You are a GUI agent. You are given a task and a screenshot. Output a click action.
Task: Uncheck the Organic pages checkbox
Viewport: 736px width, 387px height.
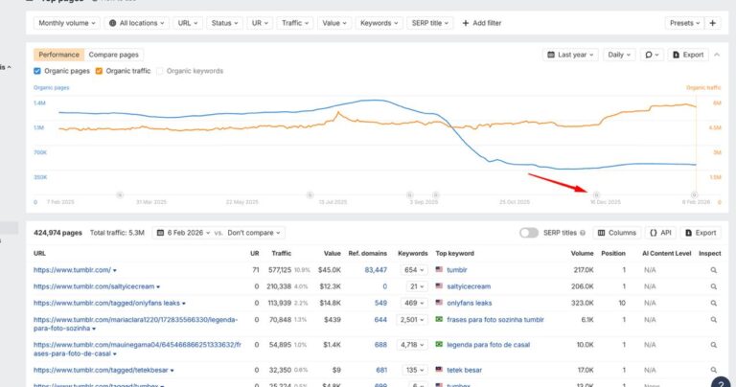pyautogui.click(x=37, y=71)
